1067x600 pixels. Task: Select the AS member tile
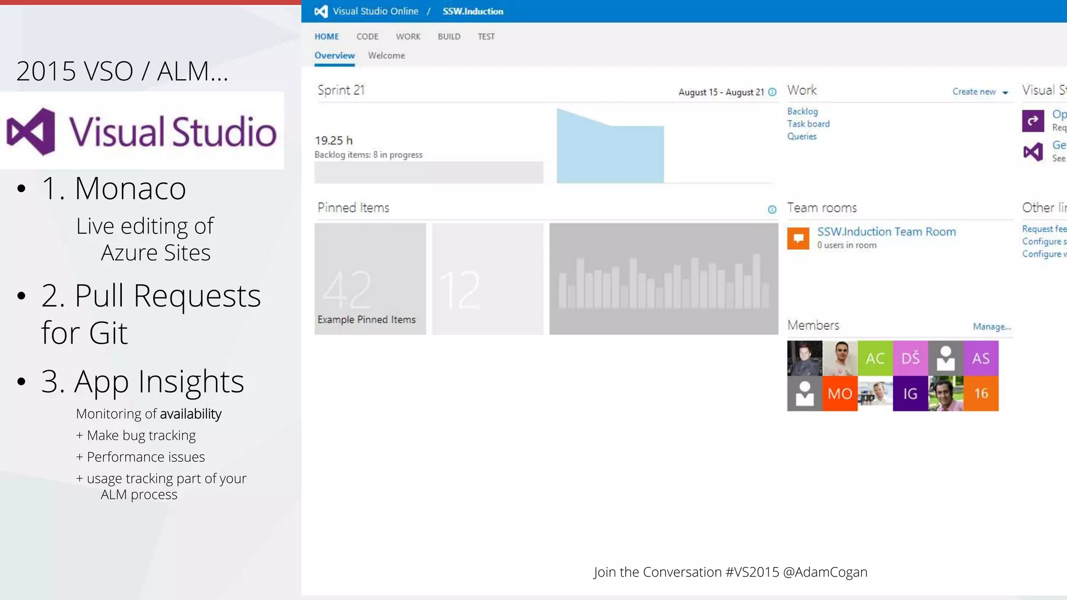click(981, 358)
